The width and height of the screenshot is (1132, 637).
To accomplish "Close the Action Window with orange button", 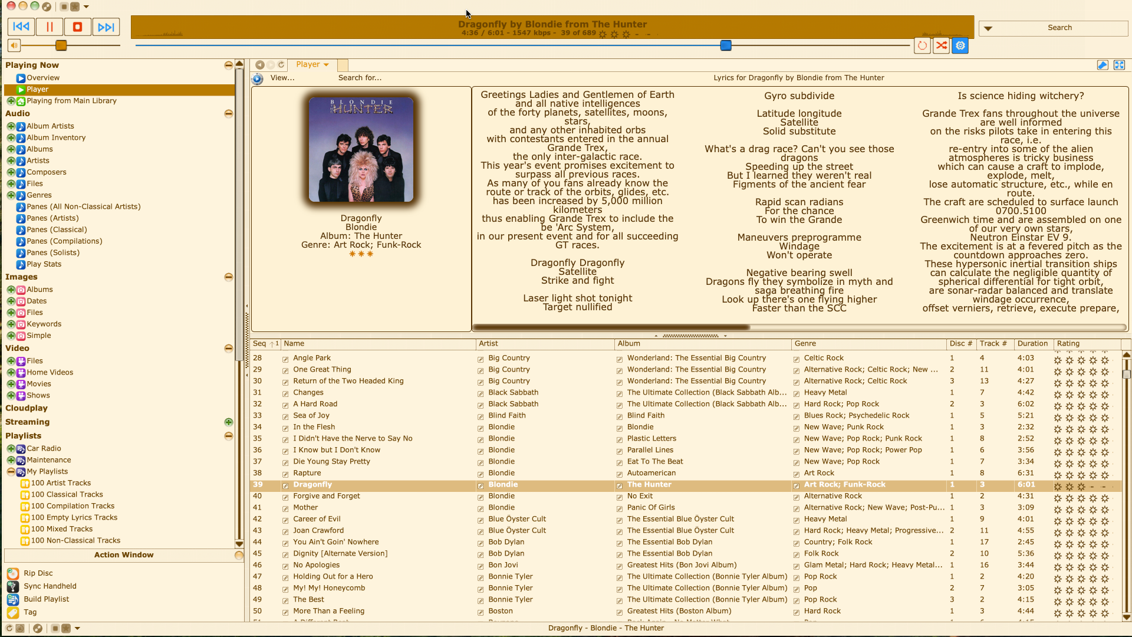I will coord(239,555).
